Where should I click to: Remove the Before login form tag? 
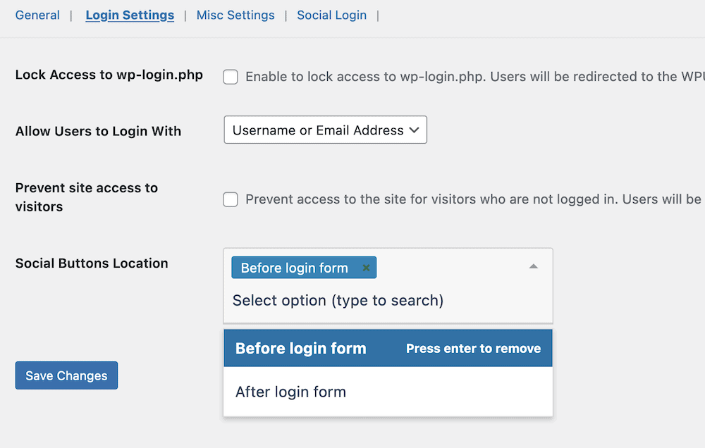[366, 268]
